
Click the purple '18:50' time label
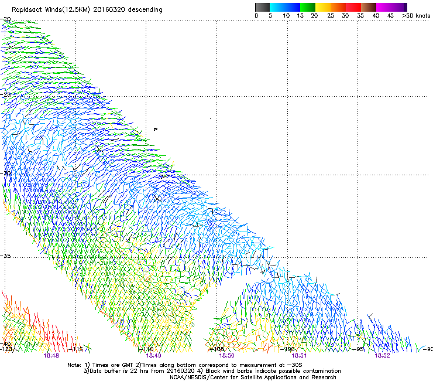226,356
